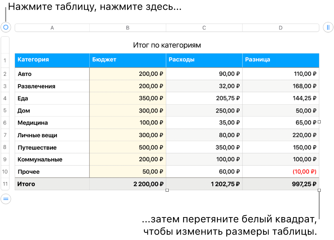Click the 32,00 ₽ expenses cell
The height and width of the screenshot is (240, 334).
coord(204,86)
